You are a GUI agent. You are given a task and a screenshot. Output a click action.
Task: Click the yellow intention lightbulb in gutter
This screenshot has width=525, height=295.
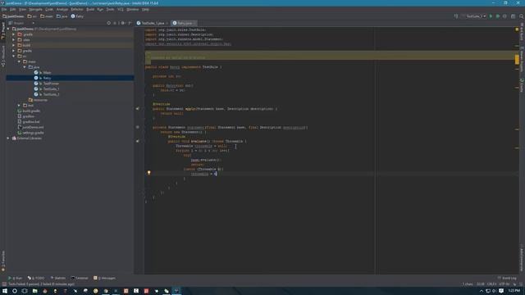coord(149,173)
